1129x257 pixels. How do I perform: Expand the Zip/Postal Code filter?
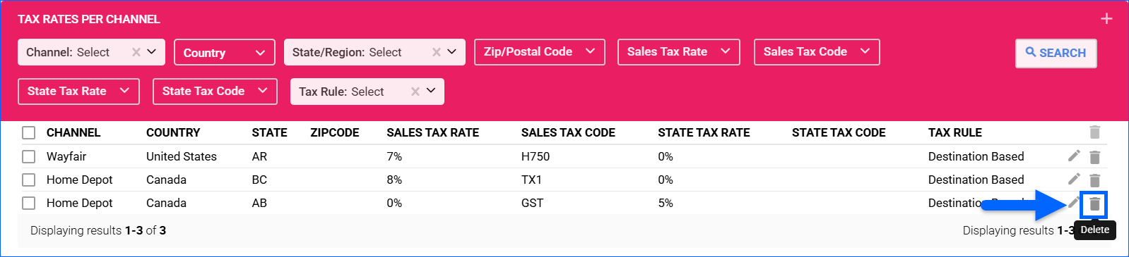pyautogui.click(x=540, y=52)
